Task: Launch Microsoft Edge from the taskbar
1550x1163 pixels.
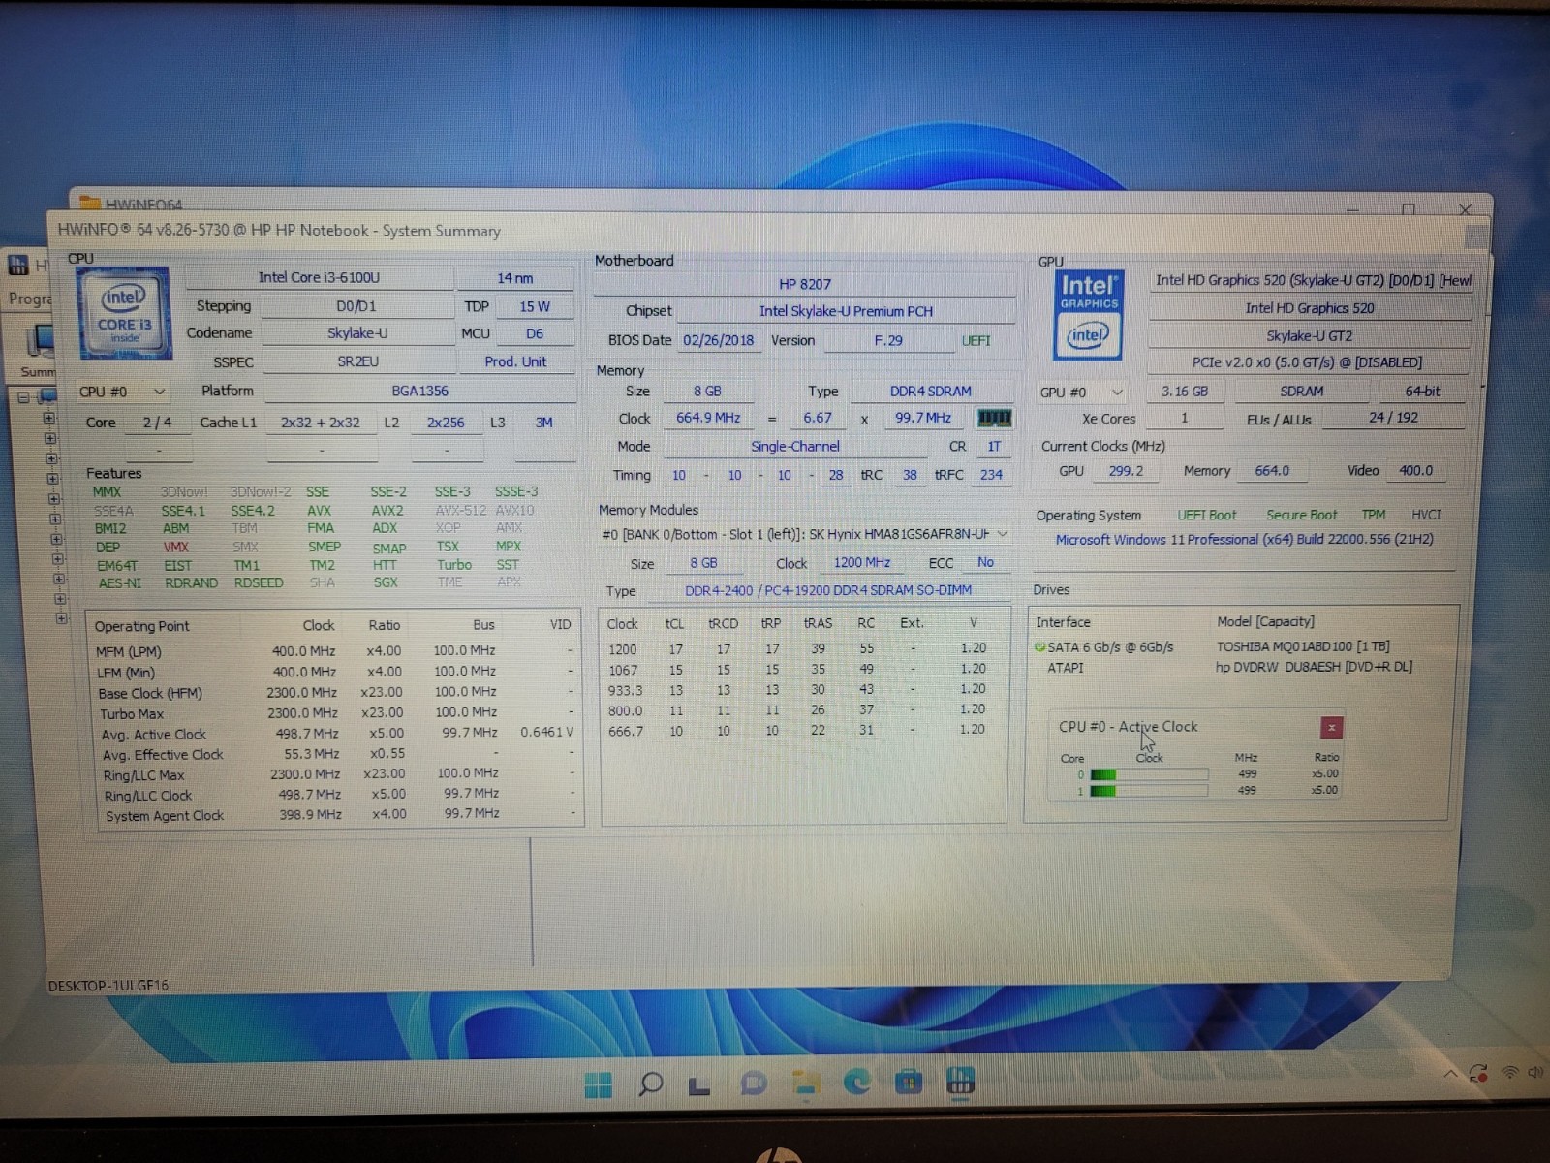Action: click(x=856, y=1082)
